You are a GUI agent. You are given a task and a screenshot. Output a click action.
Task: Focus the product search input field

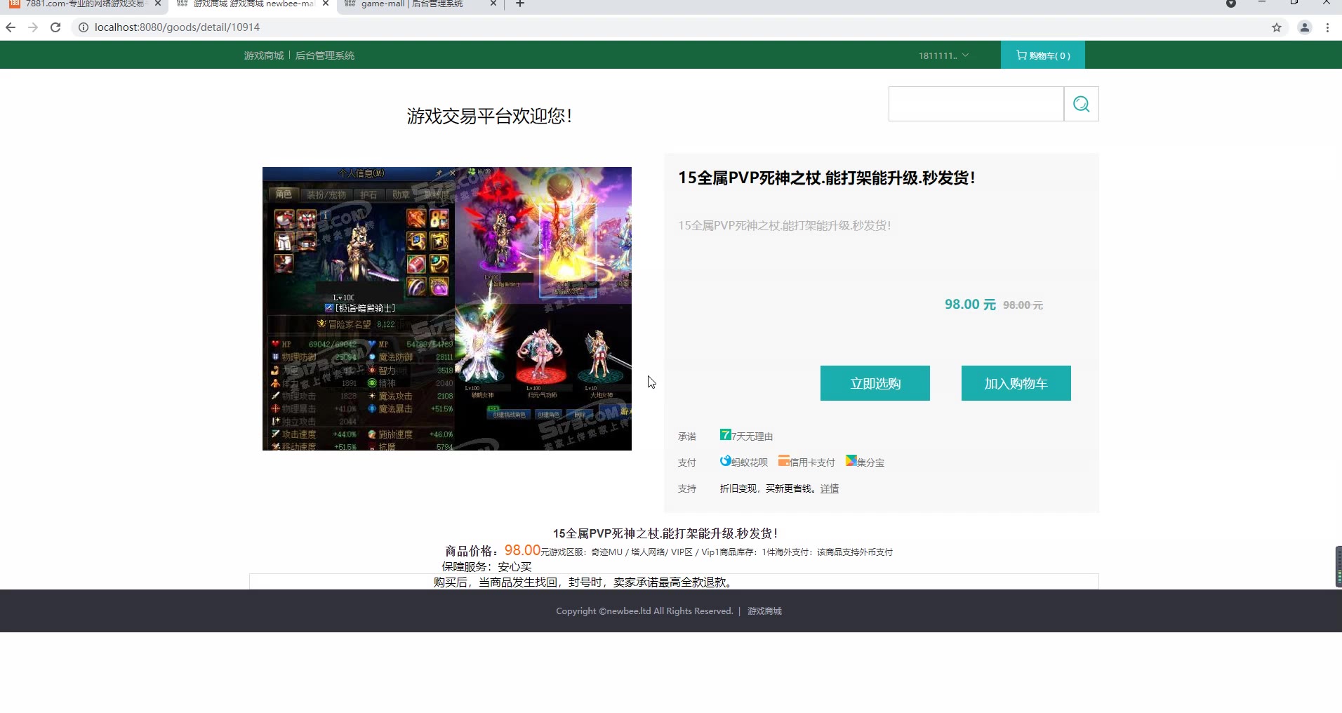[976, 104]
